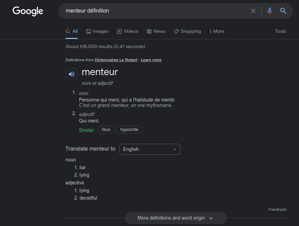The image size is (299, 226).
Task: Click the Learn more link
Action: click(x=151, y=60)
